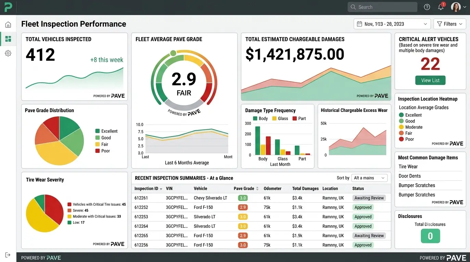This screenshot has height=262, width=470.
Task: Click Door Dents in common damage items
Action: [x=410, y=176]
